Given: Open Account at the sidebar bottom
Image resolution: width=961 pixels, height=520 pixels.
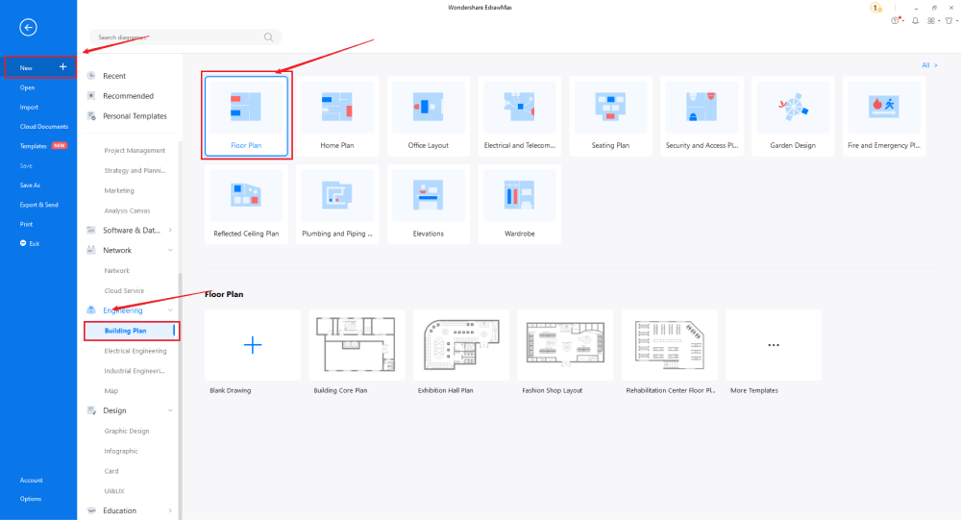Looking at the screenshot, I should point(32,481).
